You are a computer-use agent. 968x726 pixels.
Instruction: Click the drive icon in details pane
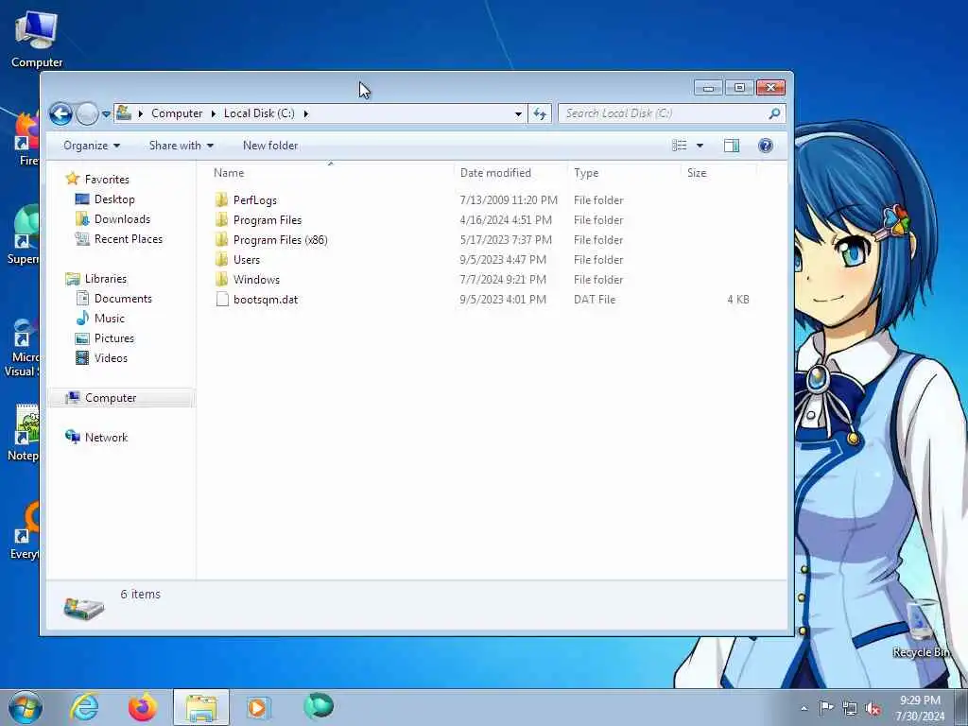pos(83,608)
